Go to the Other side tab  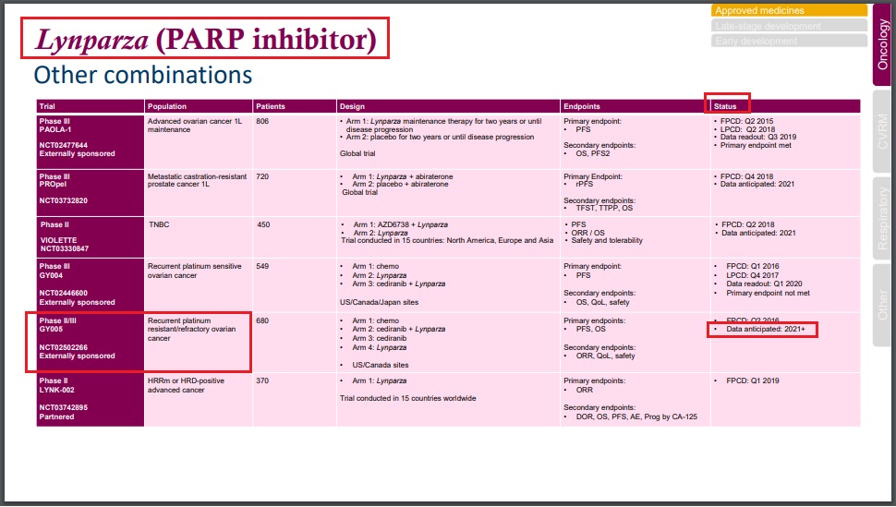882,305
